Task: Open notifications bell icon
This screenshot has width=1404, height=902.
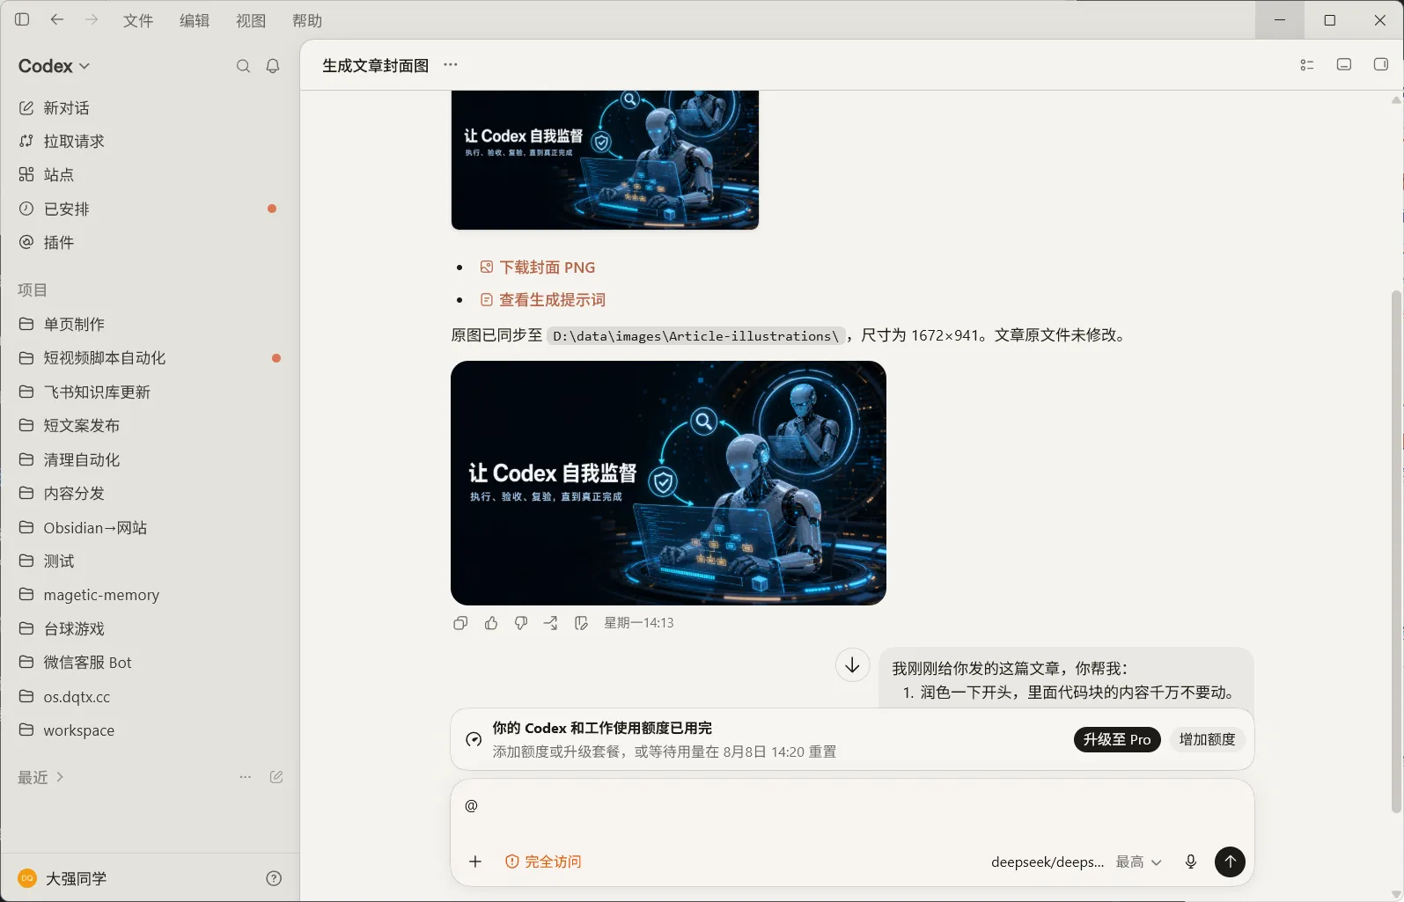Action: (x=273, y=66)
